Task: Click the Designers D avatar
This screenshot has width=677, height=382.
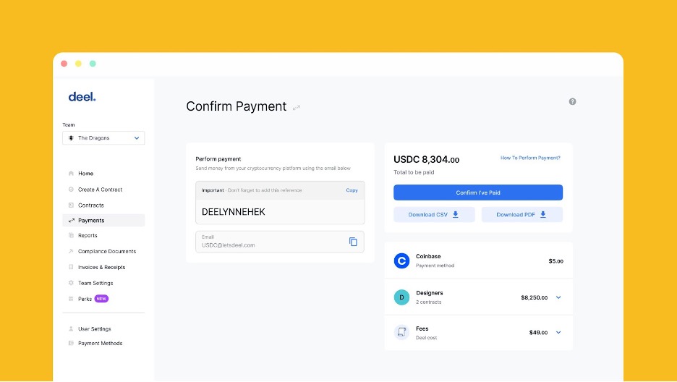Action: (401, 297)
